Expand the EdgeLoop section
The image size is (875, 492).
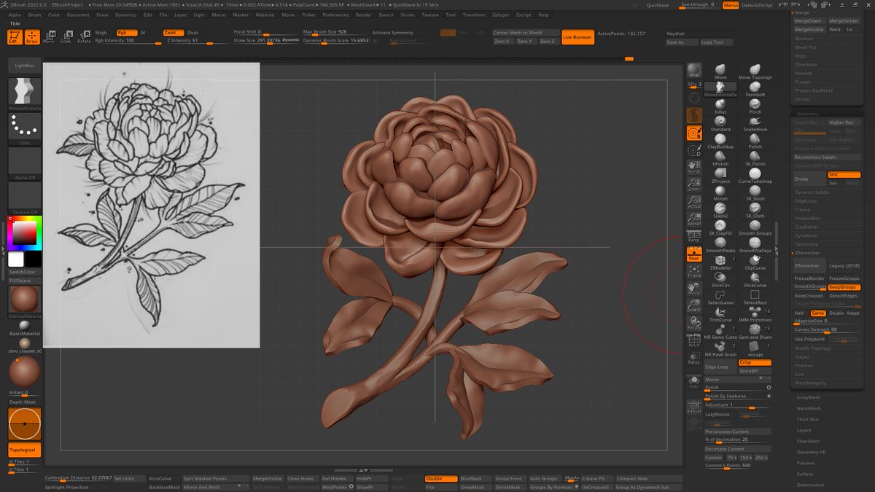[x=806, y=201]
